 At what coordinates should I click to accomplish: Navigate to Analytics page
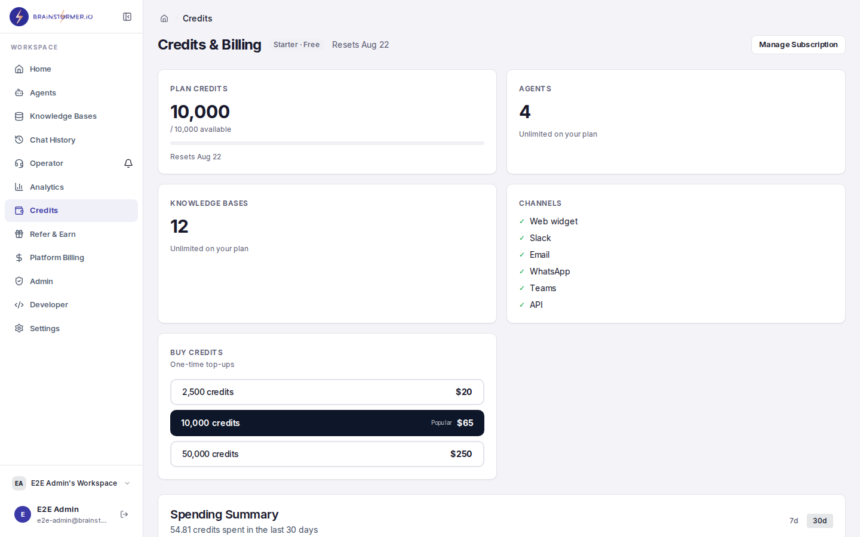coord(72,187)
